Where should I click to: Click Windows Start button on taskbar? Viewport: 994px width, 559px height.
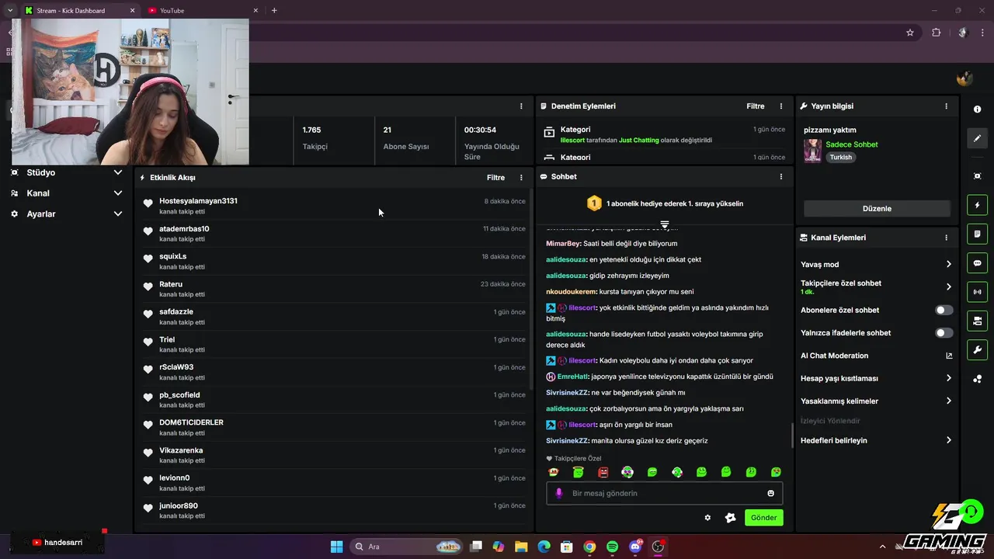pos(336,547)
